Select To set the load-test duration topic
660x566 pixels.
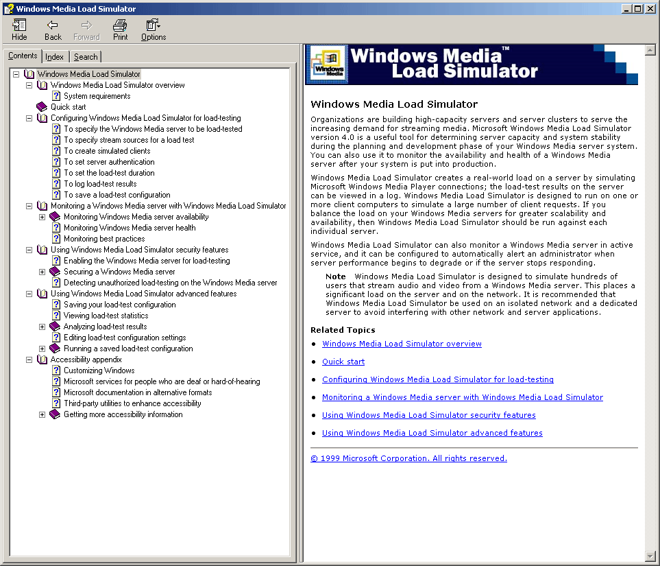[109, 173]
